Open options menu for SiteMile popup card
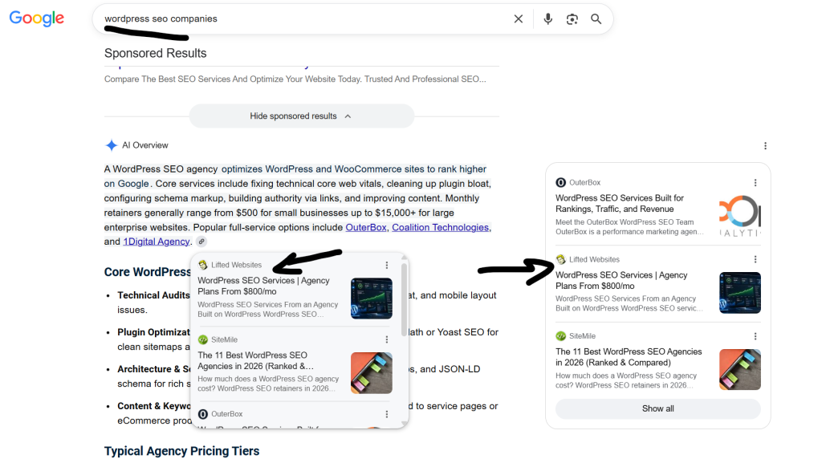 387,339
